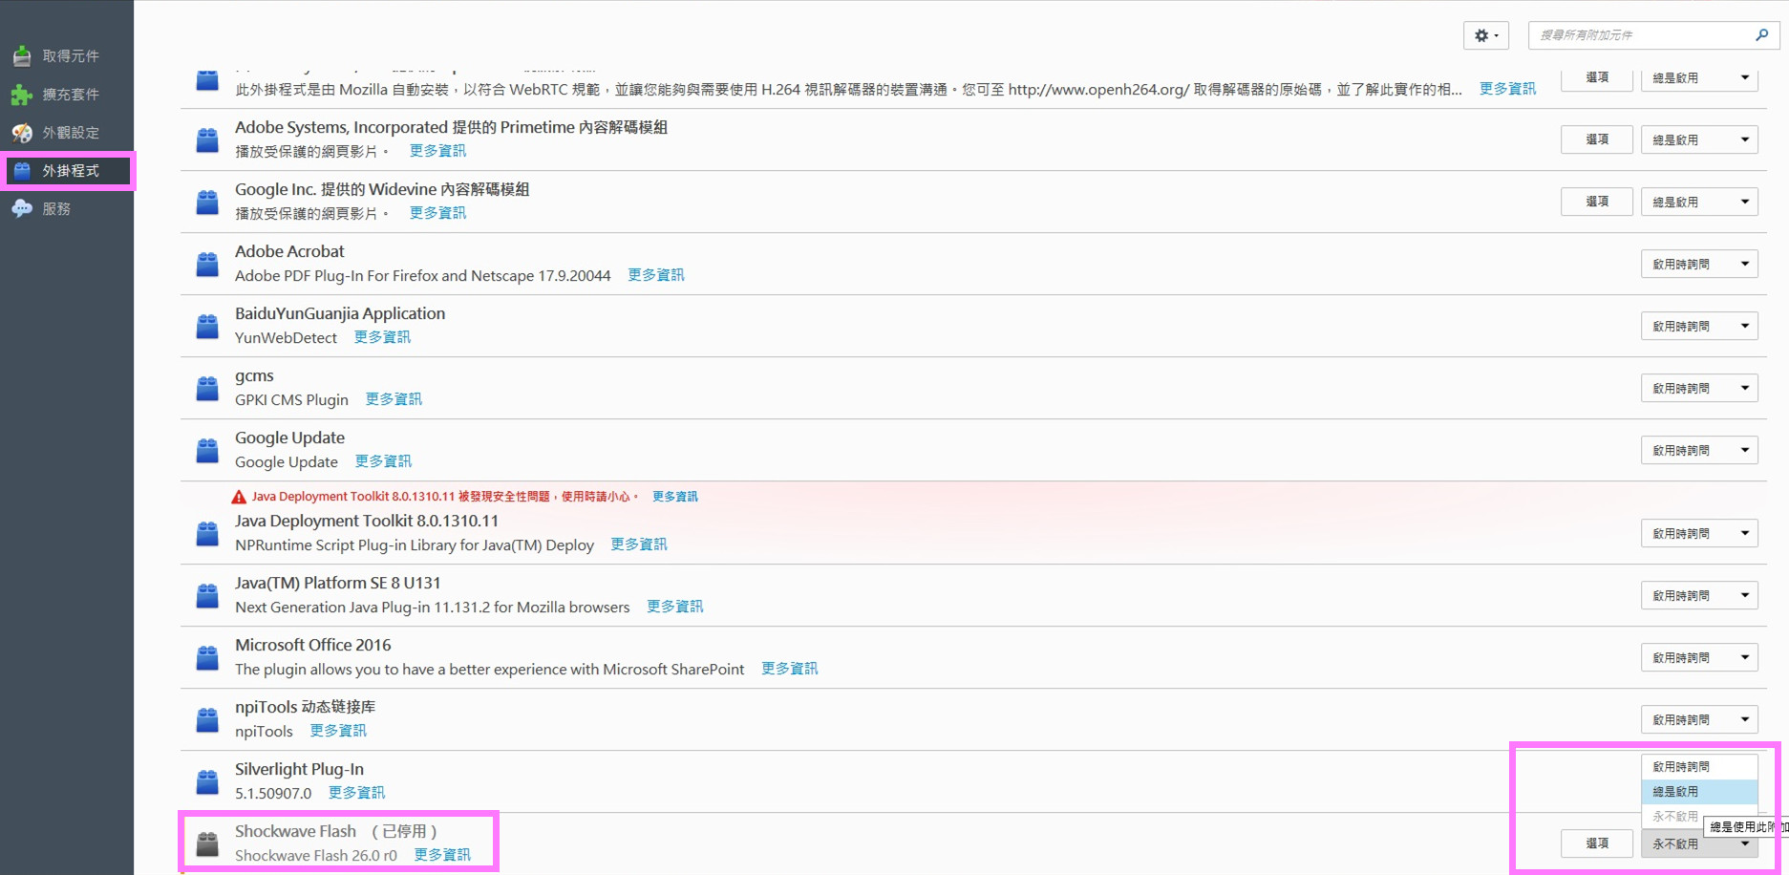Viewport: 1789px width, 875px height.
Task: Expand the Widevine activation dropdown
Action: [1699, 202]
